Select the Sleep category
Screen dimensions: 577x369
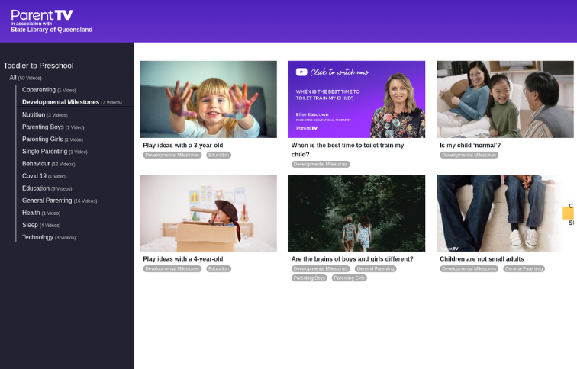coord(31,225)
